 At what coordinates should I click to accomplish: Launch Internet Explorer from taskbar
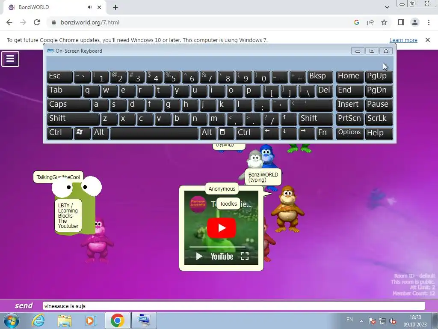pyautogui.click(x=38, y=320)
